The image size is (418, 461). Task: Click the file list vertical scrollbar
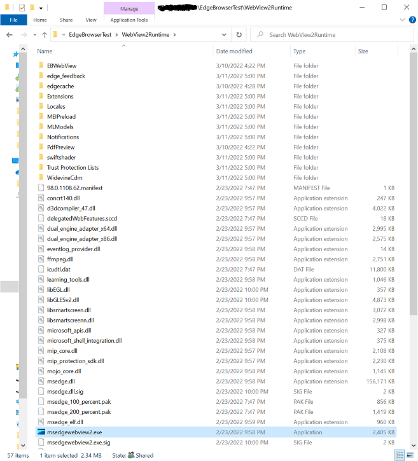(414, 184)
